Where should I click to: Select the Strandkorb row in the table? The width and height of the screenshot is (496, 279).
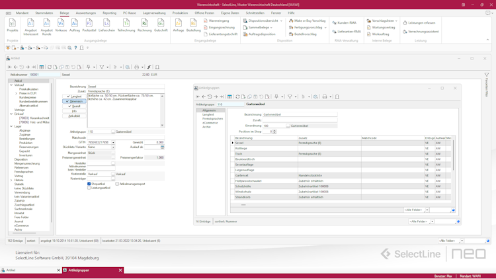340,197
